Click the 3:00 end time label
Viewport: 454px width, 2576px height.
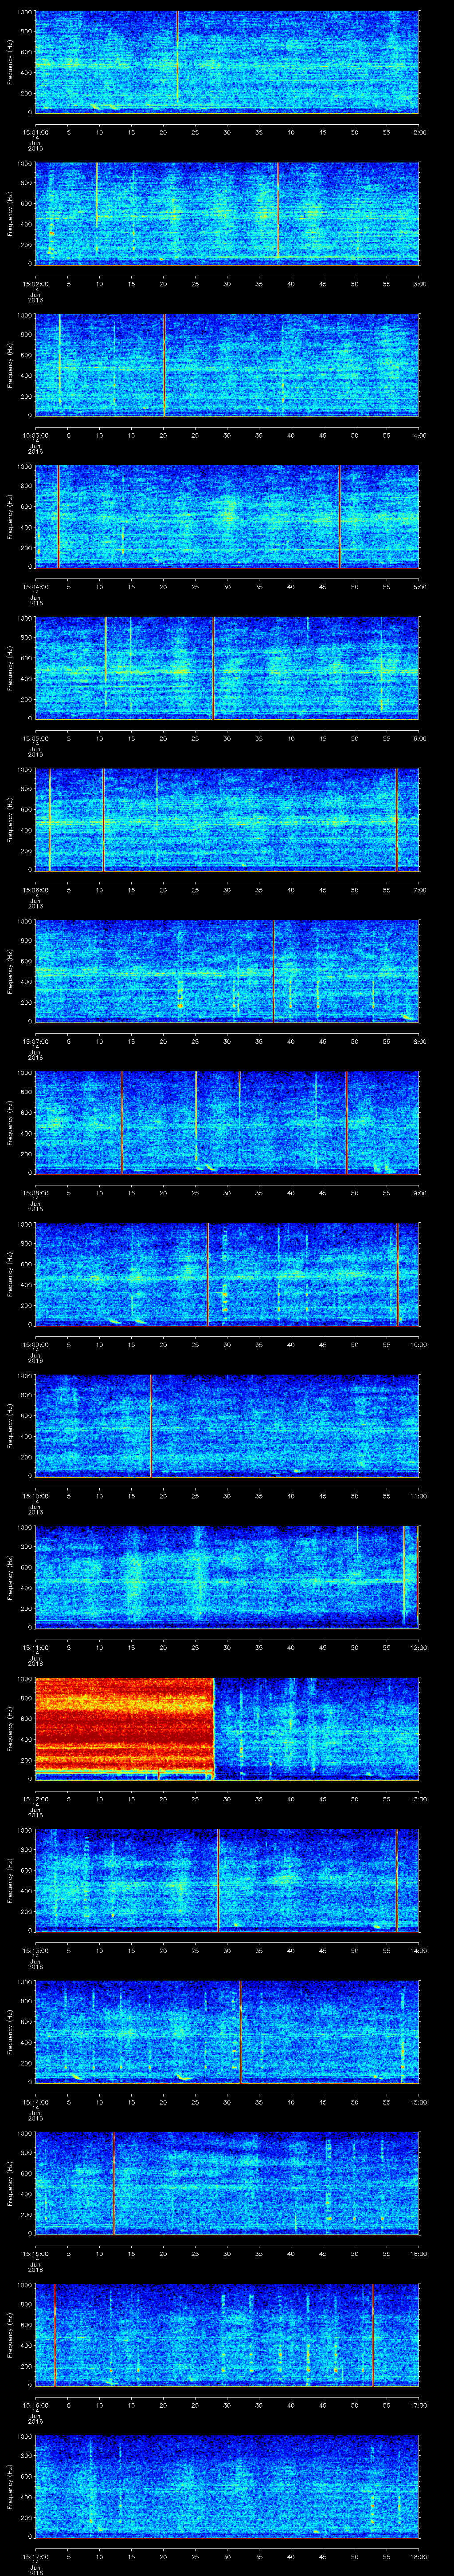[419, 284]
